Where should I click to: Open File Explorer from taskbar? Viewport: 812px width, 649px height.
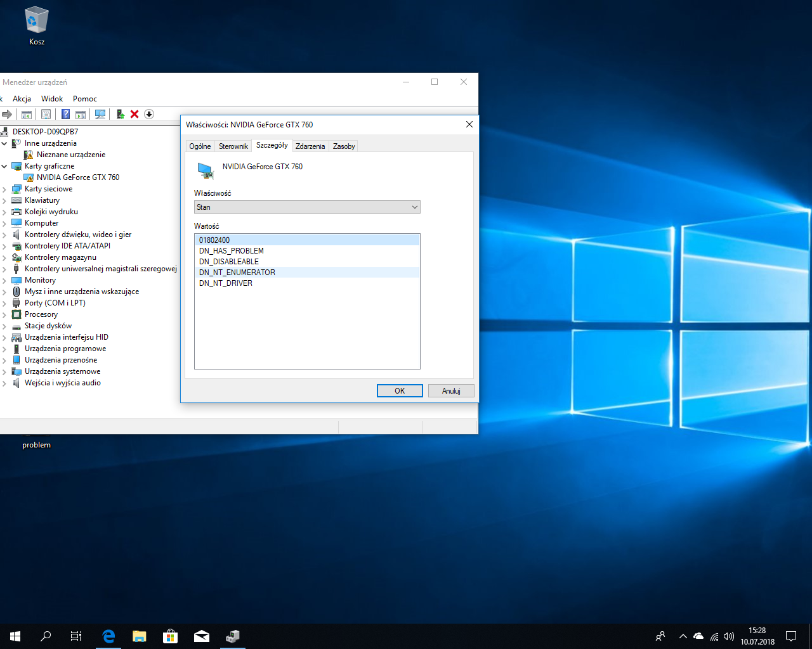(140, 636)
